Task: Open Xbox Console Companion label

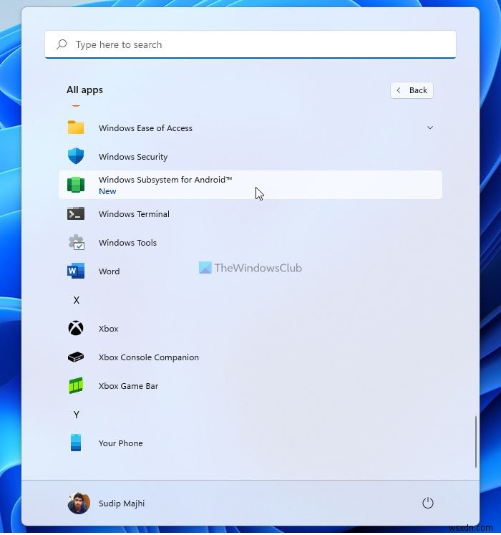Action: pyautogui.click(x=149, y=357)
